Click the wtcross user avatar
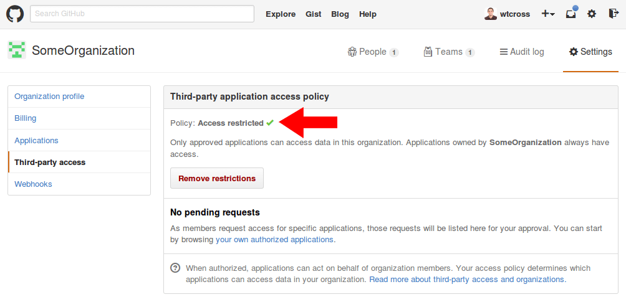Screen dimensions: 626x302 pos(490,14)
